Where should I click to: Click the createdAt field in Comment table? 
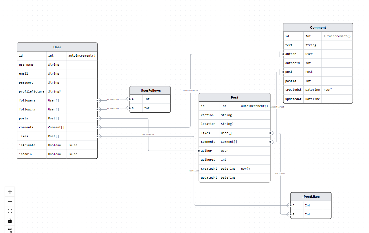click(293, 90)
